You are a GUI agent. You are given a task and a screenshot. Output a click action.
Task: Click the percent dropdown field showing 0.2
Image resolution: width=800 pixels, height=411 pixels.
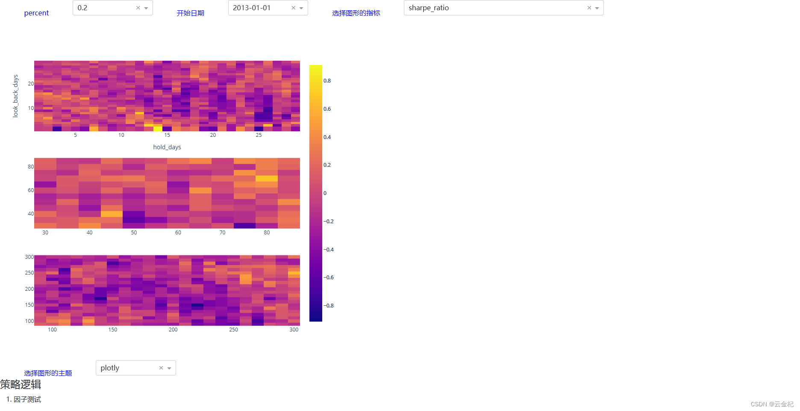[x=113, y=8]
